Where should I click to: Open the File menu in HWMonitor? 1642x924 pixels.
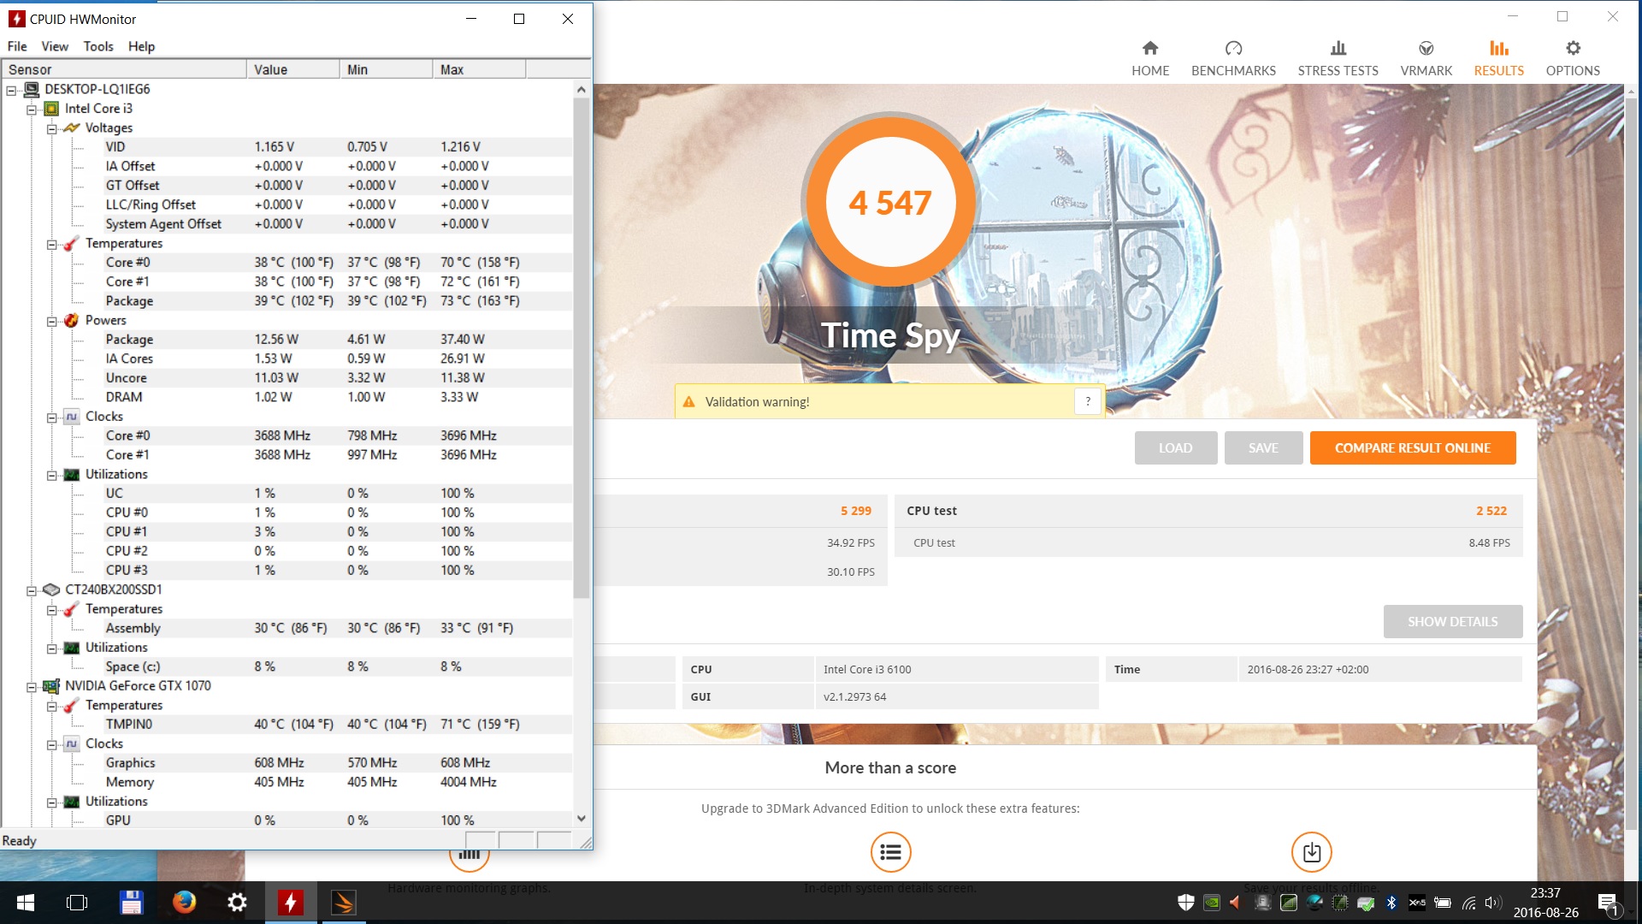[17, 46]
